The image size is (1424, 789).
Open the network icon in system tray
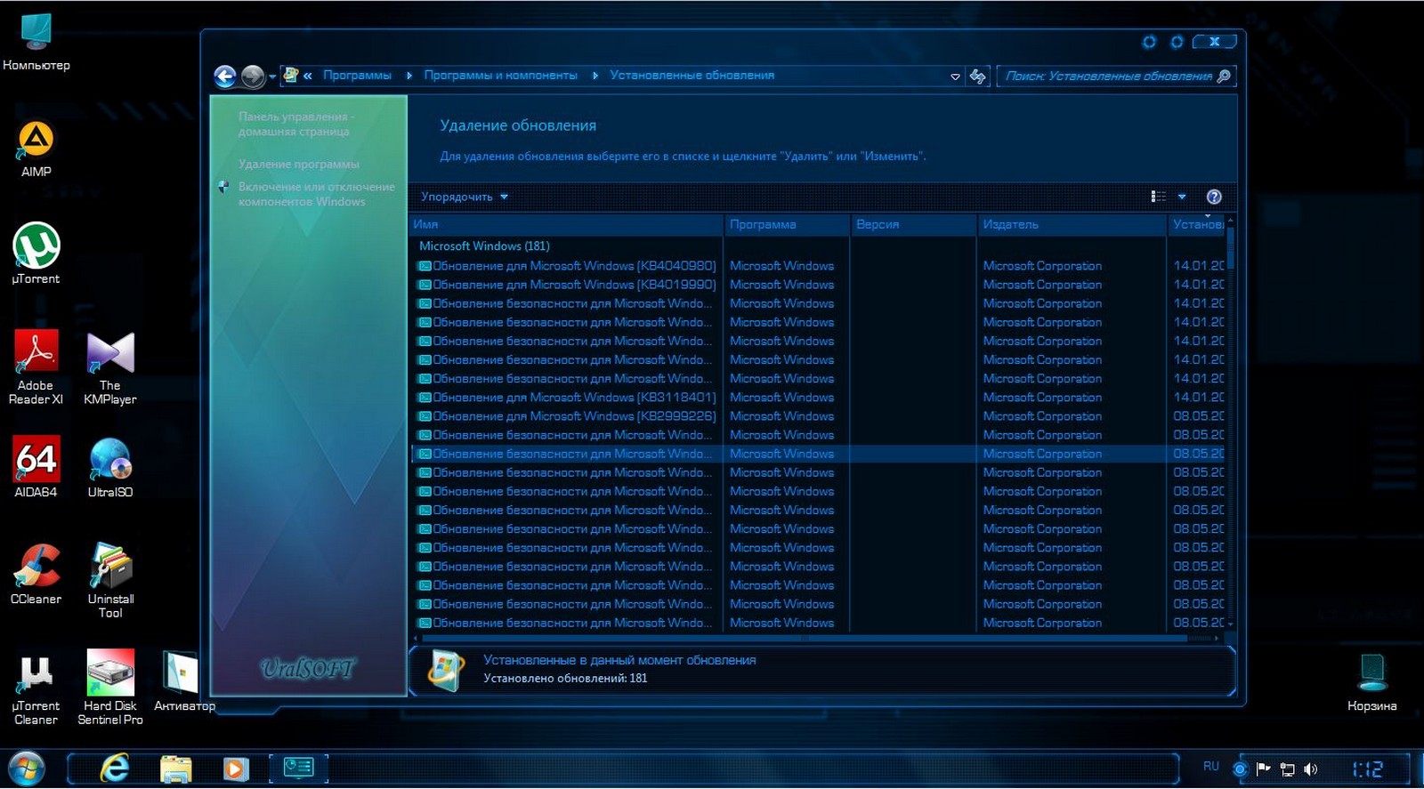[1287, 769]
